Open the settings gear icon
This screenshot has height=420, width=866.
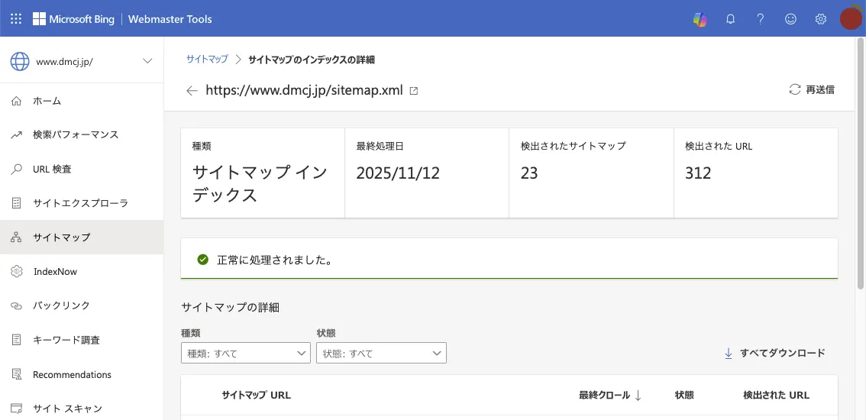pyautogui.click(x=821, y=19)
